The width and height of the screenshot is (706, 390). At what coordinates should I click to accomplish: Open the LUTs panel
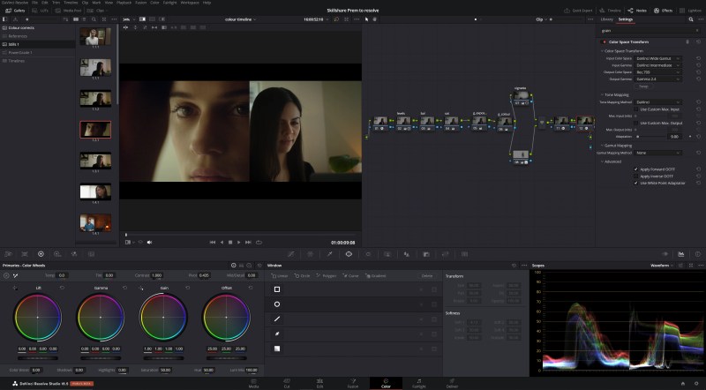click(41, 11)
